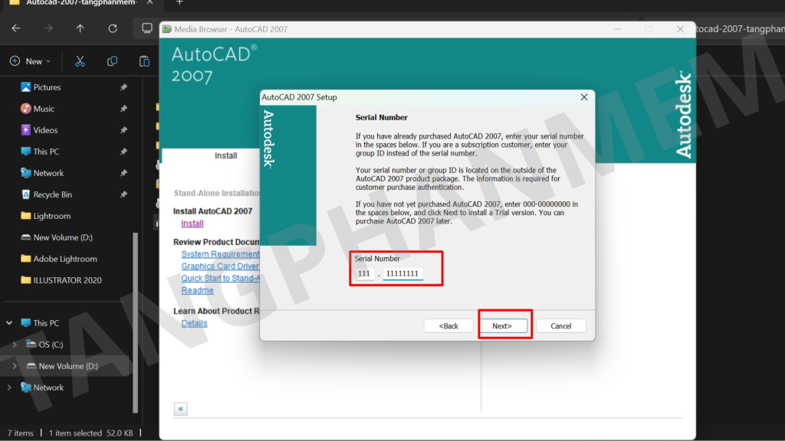Image resolution: width=785 pixels, height=441 pixels.
Task: Click the Cut scissors icon in Explorer toolbar
Action: (80, 61)
